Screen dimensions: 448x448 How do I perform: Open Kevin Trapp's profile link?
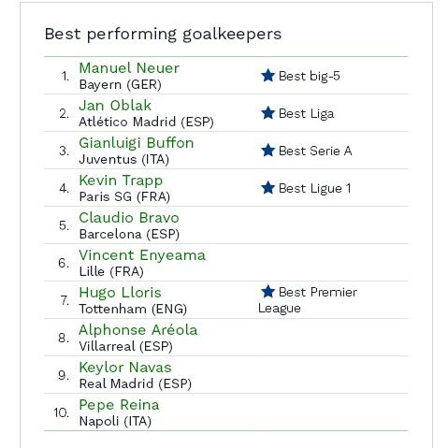pos(121,181)
